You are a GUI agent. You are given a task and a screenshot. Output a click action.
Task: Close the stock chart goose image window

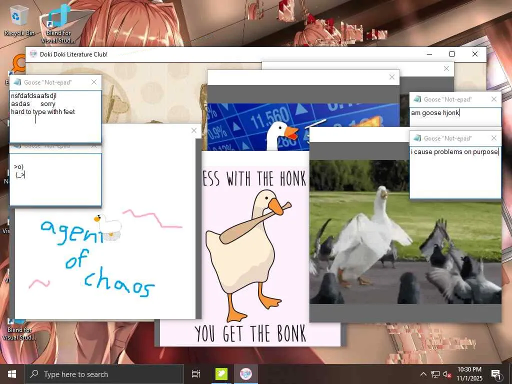(392, 77)
